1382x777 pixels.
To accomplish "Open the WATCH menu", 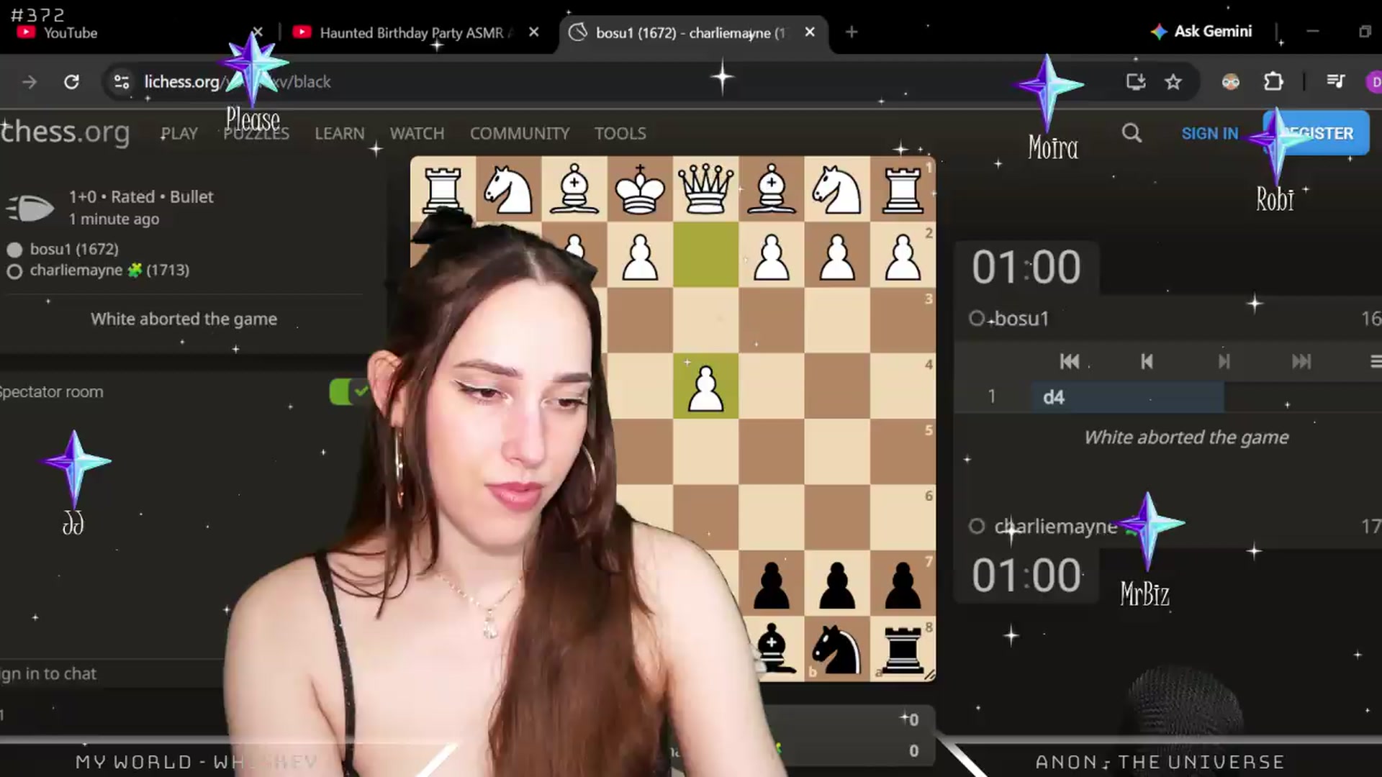I will [x=417, y=134].
